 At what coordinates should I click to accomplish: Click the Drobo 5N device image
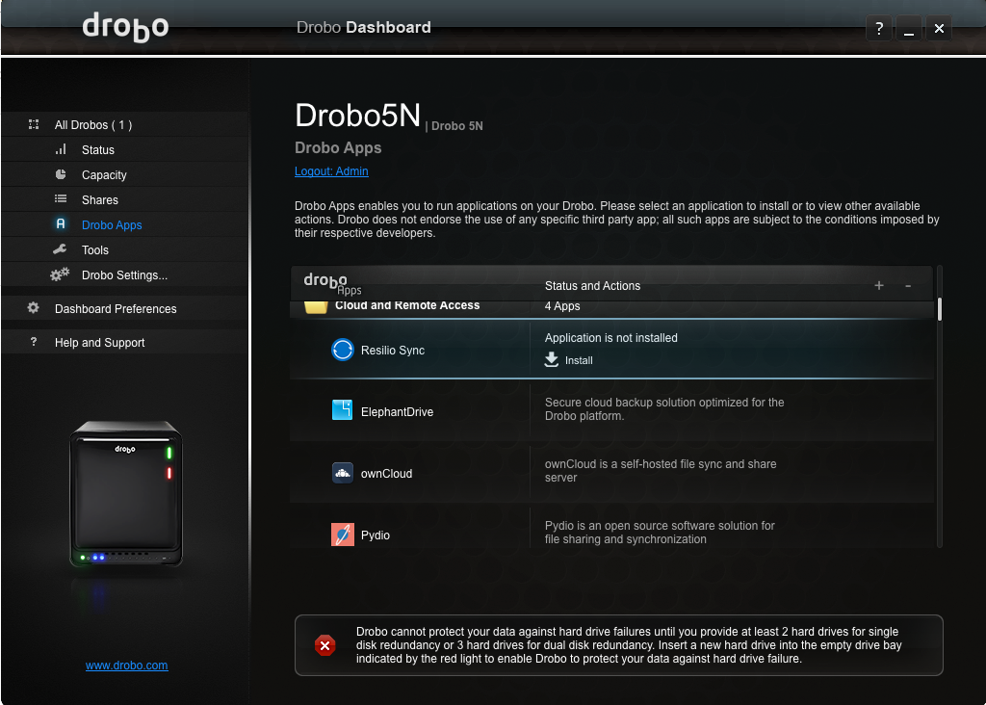pos(126,494)
